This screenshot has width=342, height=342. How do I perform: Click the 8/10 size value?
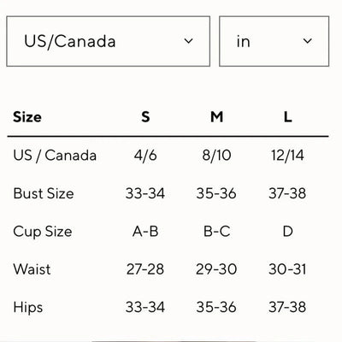(216, 156)
